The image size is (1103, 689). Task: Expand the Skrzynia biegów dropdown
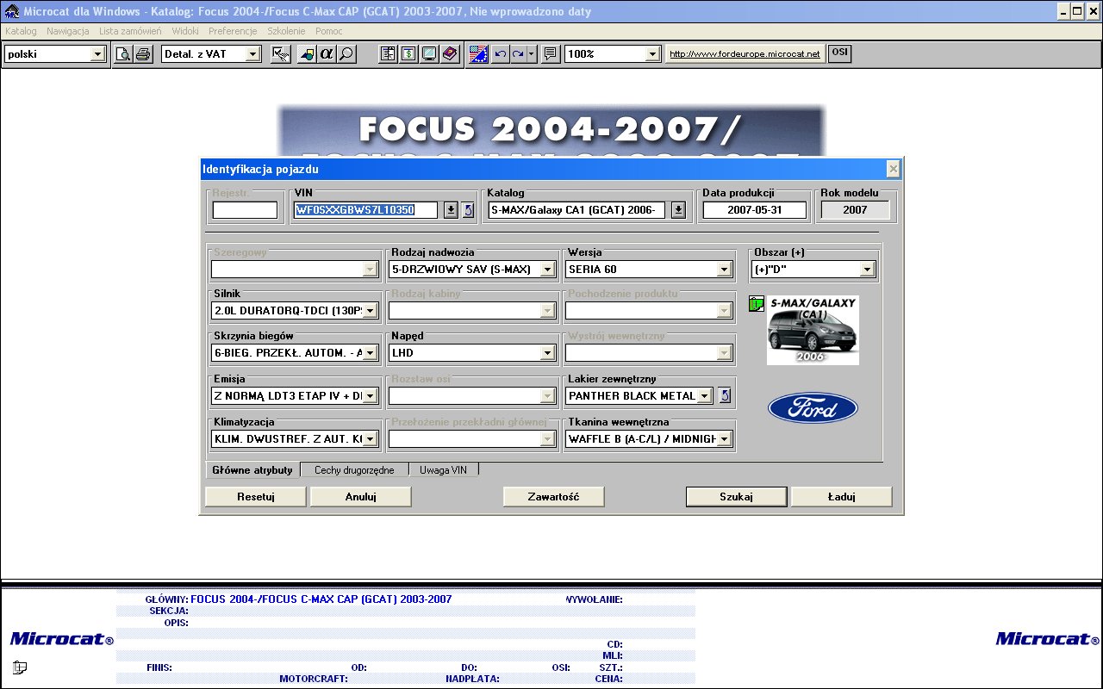tap(371, 352)
